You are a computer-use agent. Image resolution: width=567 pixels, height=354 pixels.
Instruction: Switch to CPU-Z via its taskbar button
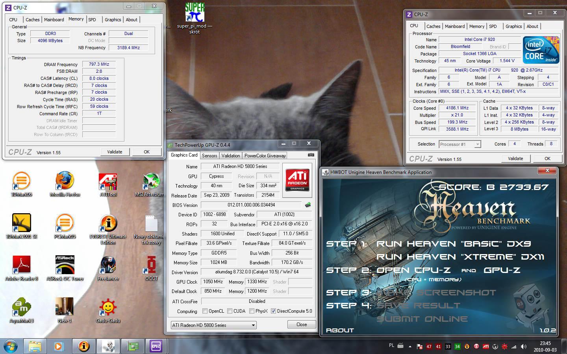coord(156,347)
